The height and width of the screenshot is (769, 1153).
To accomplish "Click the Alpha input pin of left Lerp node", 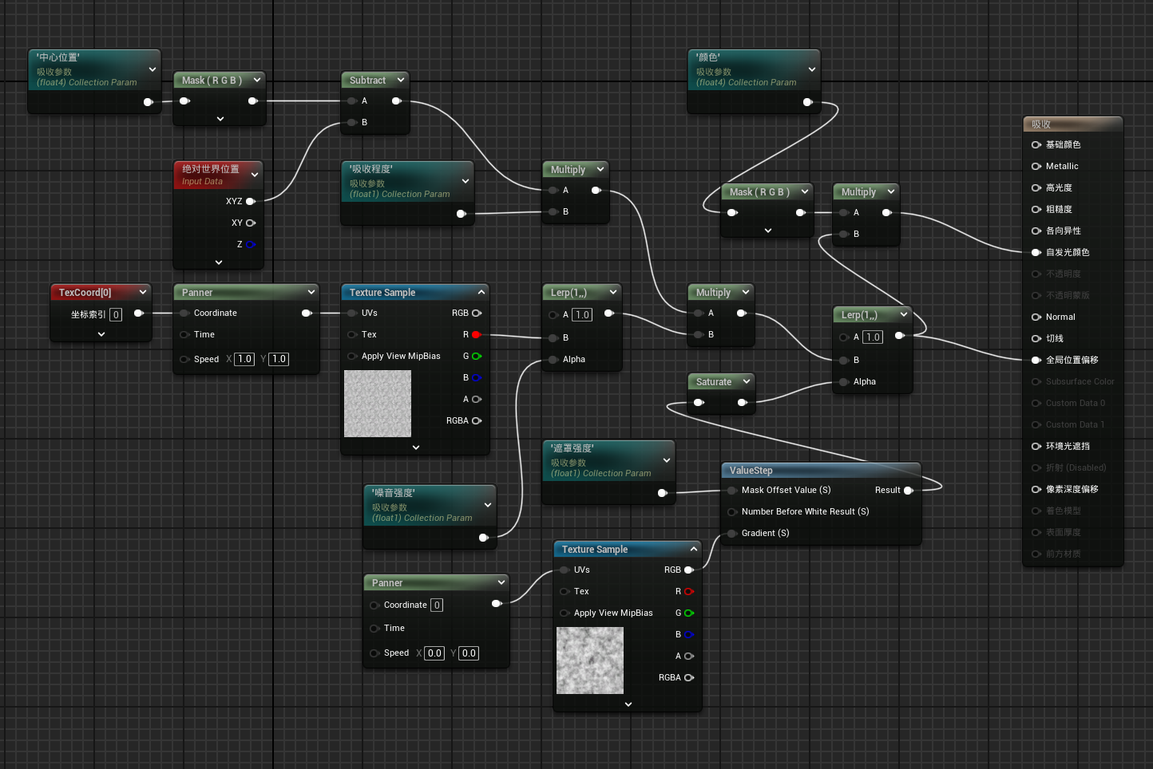I will pos(553,360).
